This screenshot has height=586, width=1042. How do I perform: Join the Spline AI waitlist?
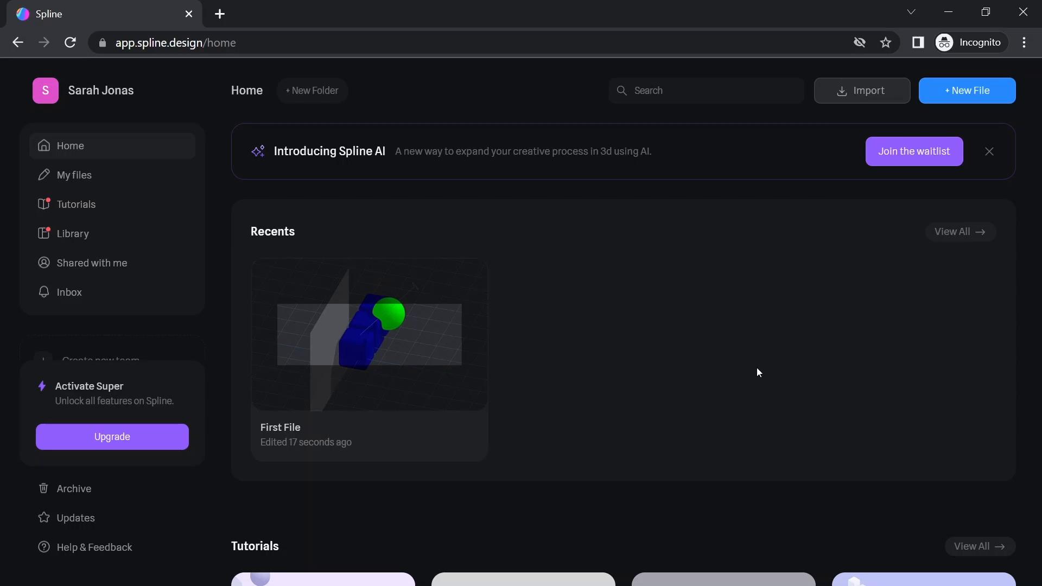pyautogui.click(x=914, y=151)
